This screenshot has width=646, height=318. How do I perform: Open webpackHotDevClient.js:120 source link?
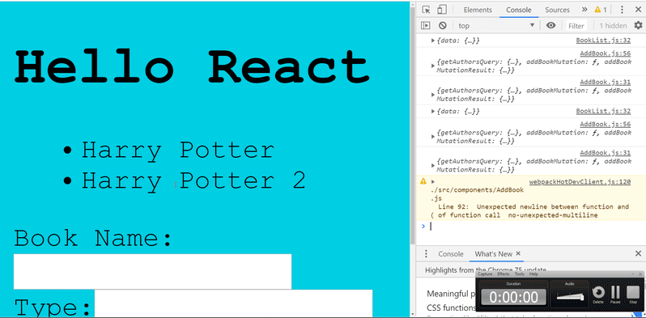[580, 181]
